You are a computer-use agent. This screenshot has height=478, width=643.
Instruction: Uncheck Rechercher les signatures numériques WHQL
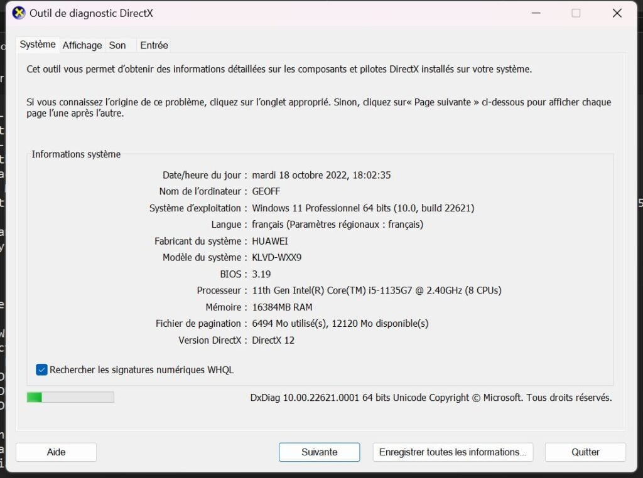tap(41, 370)
